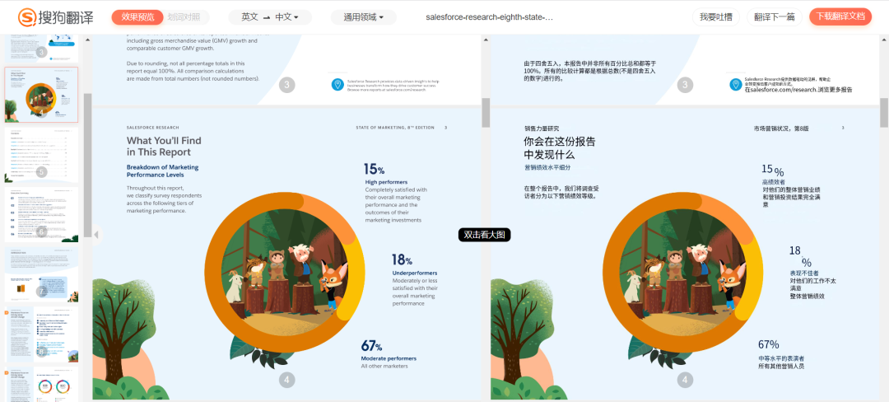Click the file name salesforce-research-eighth-state
The width and height of the screenshot is (889, 402).
(489, 17)
